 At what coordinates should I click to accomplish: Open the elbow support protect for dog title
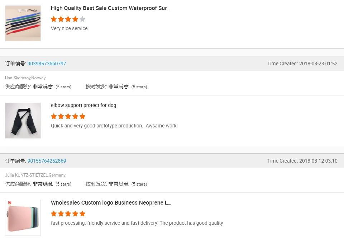[83, 105]
